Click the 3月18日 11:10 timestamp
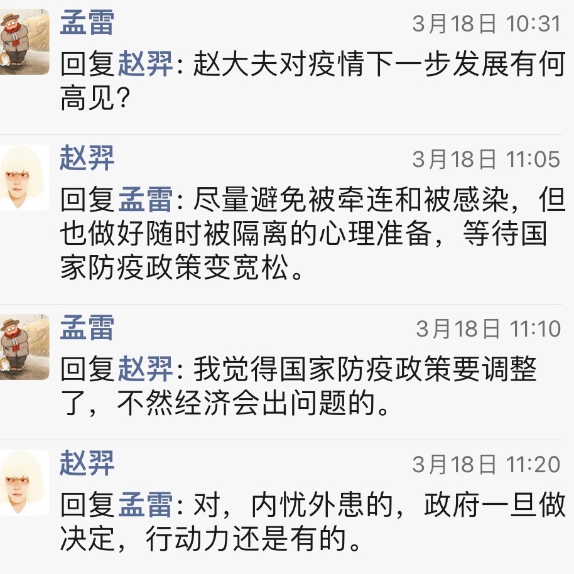 [x=488, y=328]
